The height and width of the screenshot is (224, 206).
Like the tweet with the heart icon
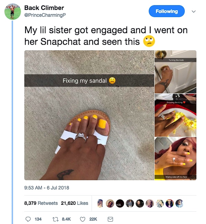tap(82, 219)
